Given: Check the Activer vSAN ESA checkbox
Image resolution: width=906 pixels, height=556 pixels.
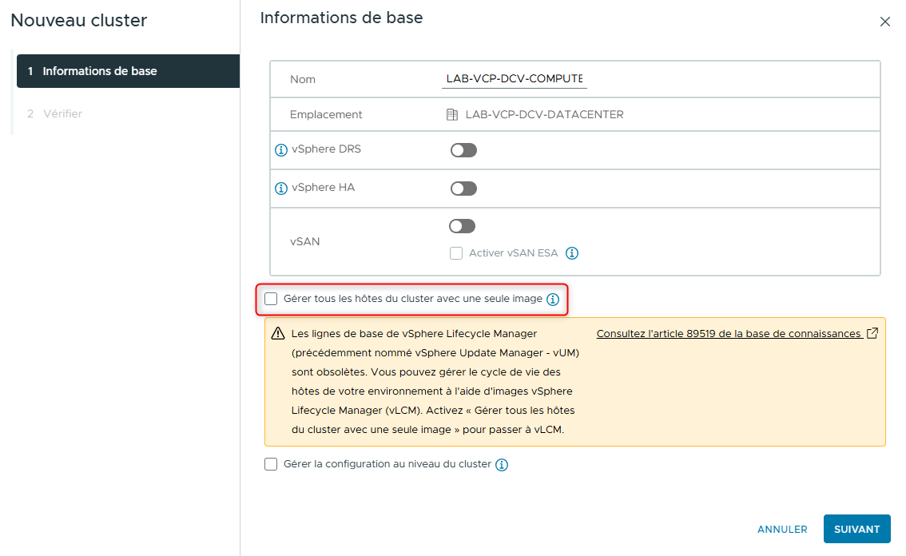Looking at the screenshot, I should 456,252.
